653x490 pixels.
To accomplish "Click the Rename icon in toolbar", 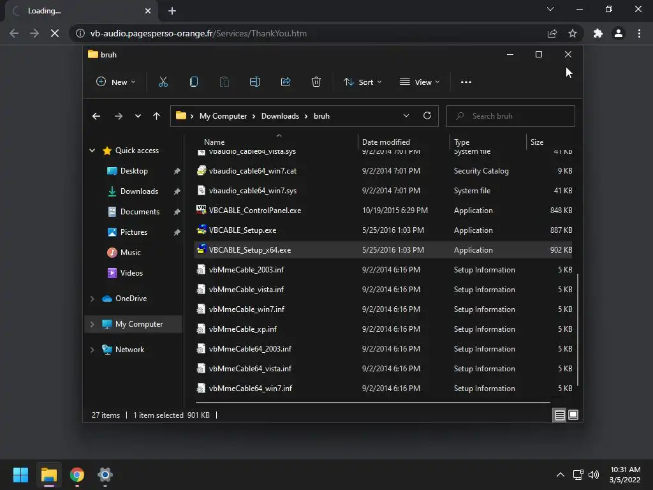I will [x=255, y=82].
